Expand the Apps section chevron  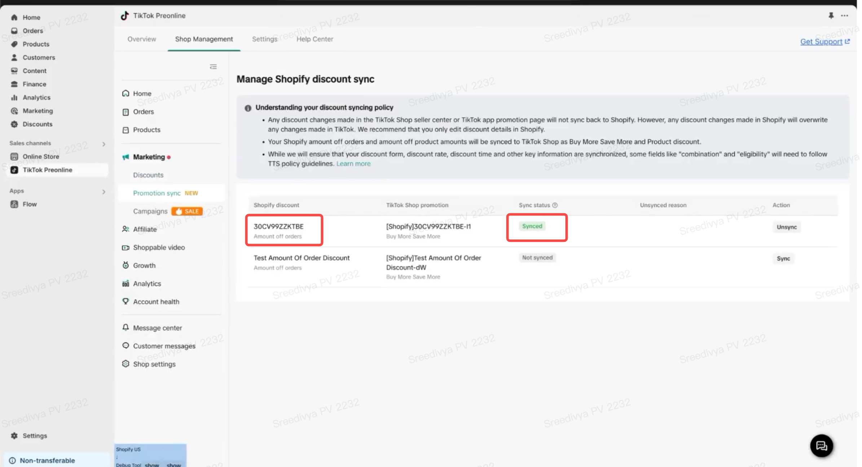pyautogui.click(x=104, y=191)
